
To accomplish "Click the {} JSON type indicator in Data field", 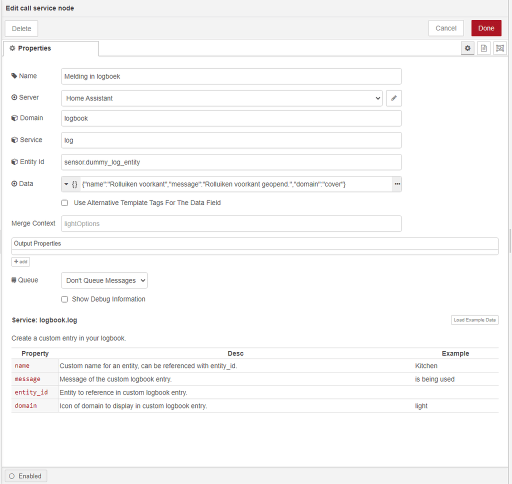I will (x=75, y=184).
